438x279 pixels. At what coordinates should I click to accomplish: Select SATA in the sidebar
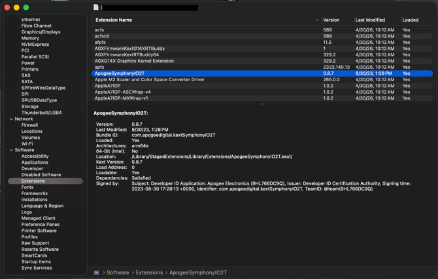(x=27, y=82)
